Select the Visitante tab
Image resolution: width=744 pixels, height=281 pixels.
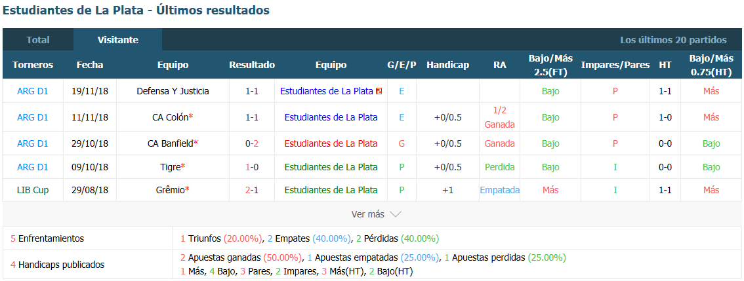click(117, 40)
